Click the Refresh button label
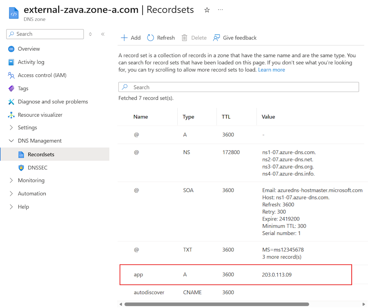This screenshot has width=368, height=308. (166, 38)
